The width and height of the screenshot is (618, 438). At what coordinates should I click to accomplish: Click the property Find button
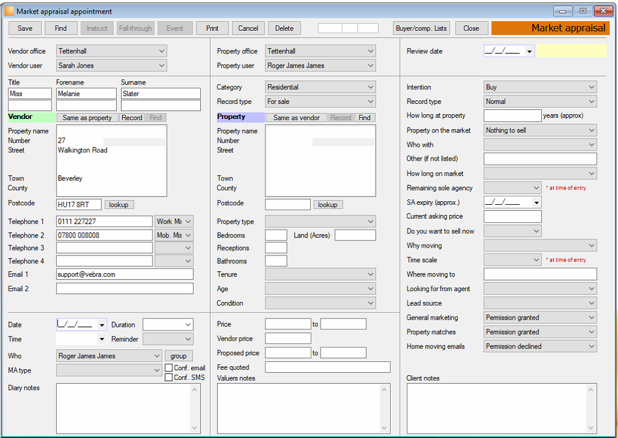click(365, 118)
